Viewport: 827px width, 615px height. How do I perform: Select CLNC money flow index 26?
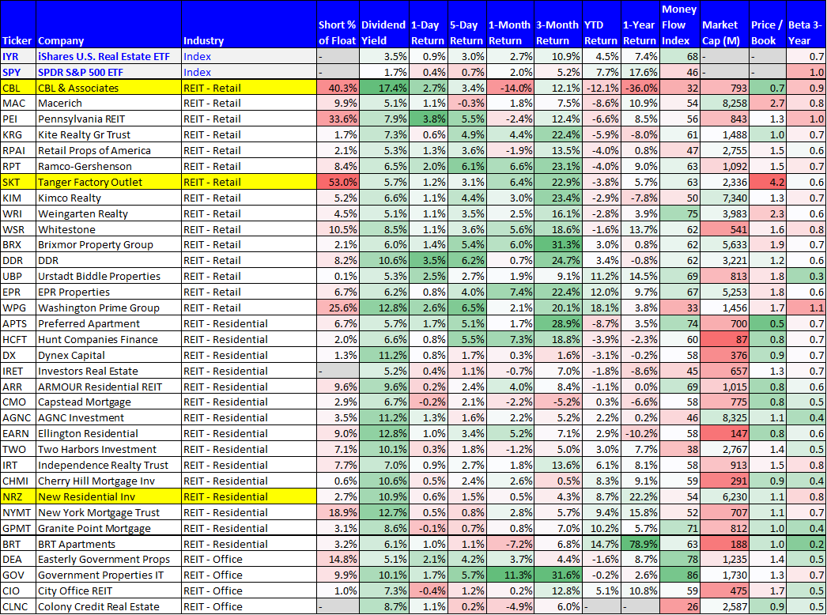[x=680, y=607]
